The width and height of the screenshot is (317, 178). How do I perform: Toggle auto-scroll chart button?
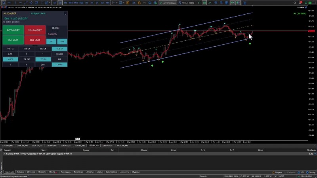(x=233, y=3)
